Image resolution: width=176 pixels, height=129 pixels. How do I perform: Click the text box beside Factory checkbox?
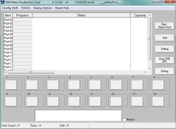coord(78,115)
